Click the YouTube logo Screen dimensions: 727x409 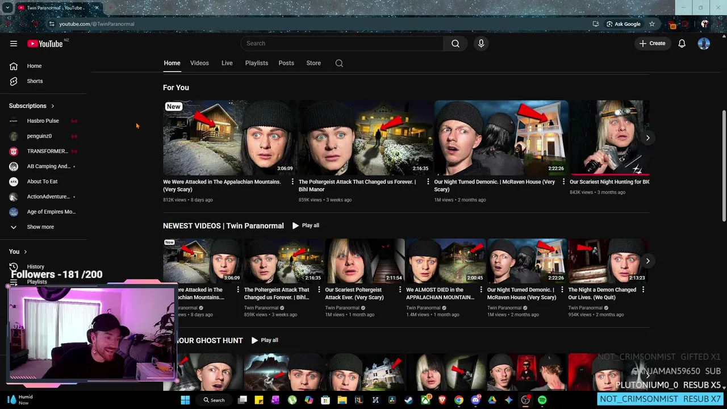[x=45, y=44]
